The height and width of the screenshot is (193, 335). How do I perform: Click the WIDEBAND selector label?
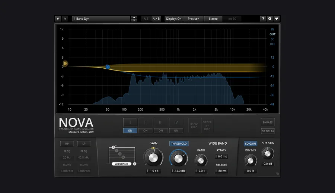click(122, 164)
